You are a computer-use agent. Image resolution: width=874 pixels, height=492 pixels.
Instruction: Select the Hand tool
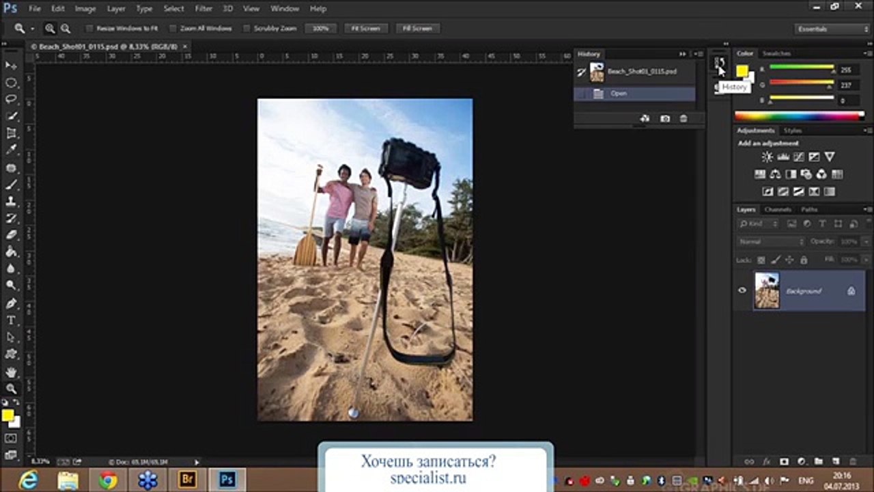pos(11,372)
